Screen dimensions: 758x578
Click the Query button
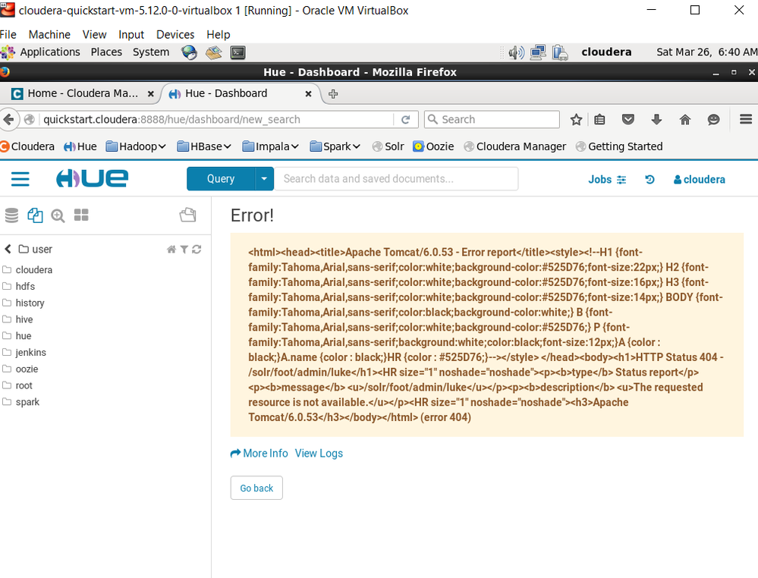point(221,179)
